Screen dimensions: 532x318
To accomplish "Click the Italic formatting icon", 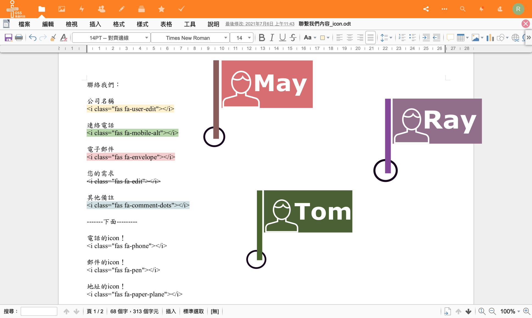I will pyautogui.click(x=272, y=37).
